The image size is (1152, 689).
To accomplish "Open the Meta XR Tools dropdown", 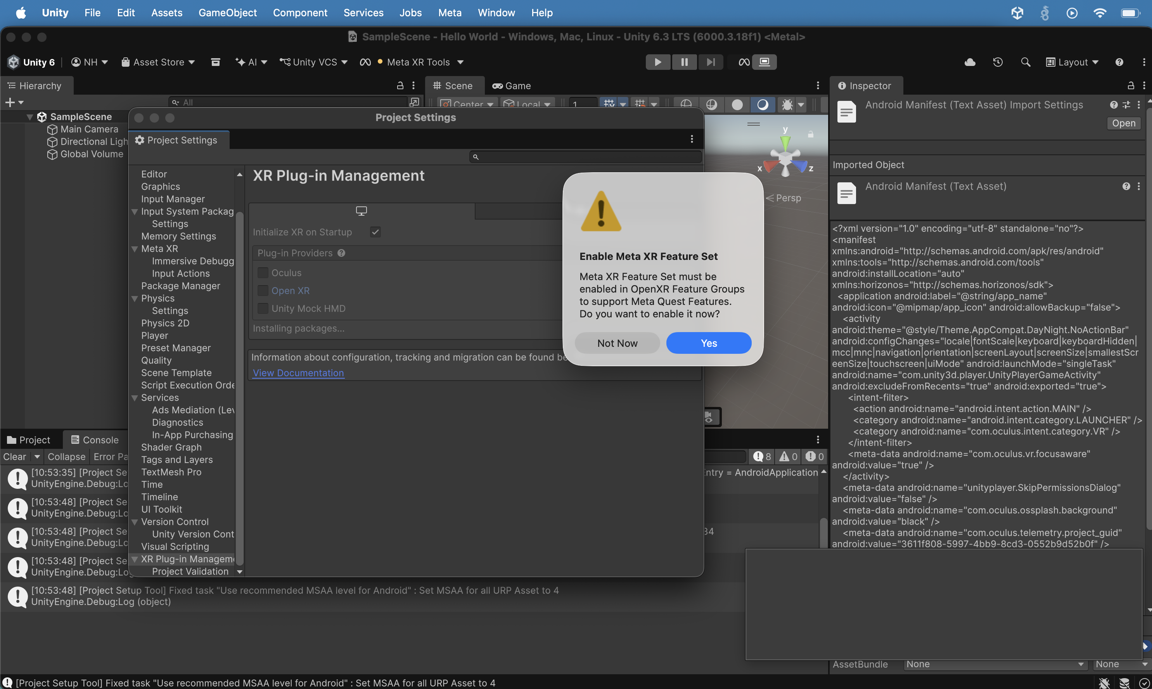I will [x=425, y=62].
